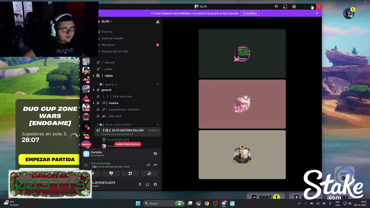Jump to 5 MENCIONES NUEVAS

coord(127,144)
